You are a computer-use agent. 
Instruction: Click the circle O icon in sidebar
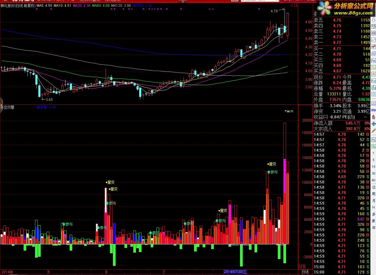(x=374, y=94)
